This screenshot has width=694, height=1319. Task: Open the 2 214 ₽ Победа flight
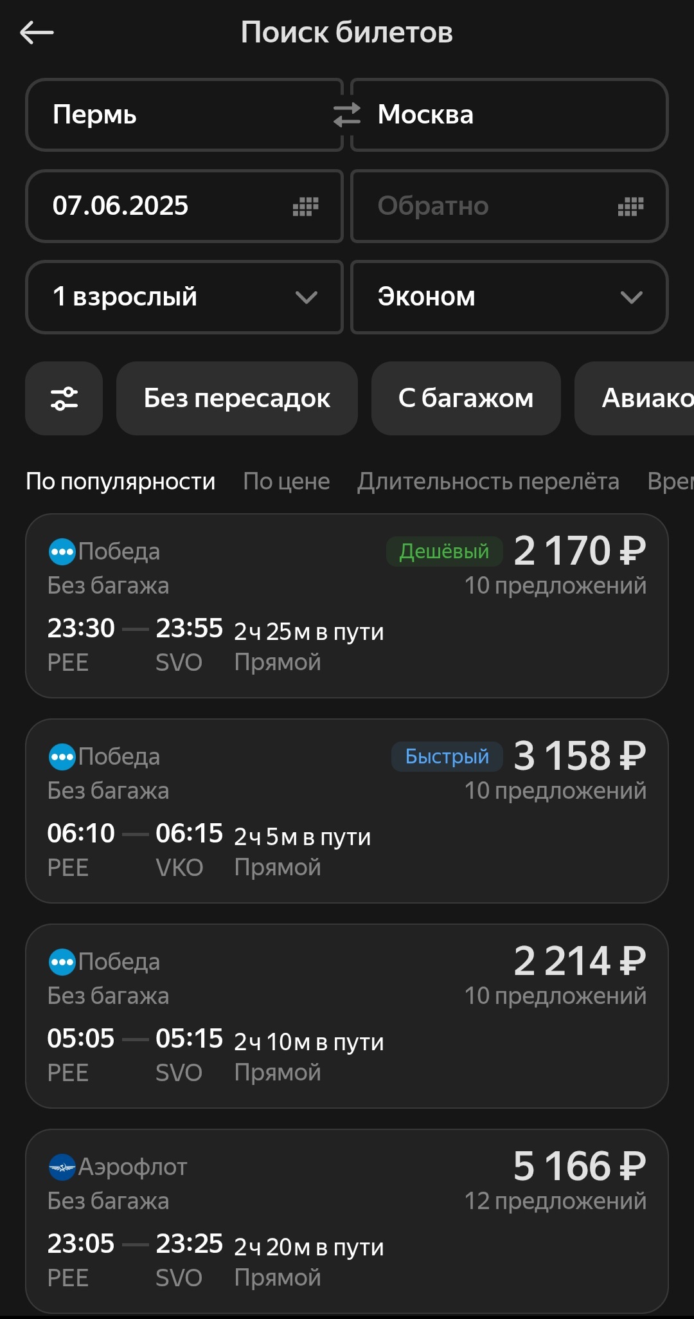click(347, 1016)
